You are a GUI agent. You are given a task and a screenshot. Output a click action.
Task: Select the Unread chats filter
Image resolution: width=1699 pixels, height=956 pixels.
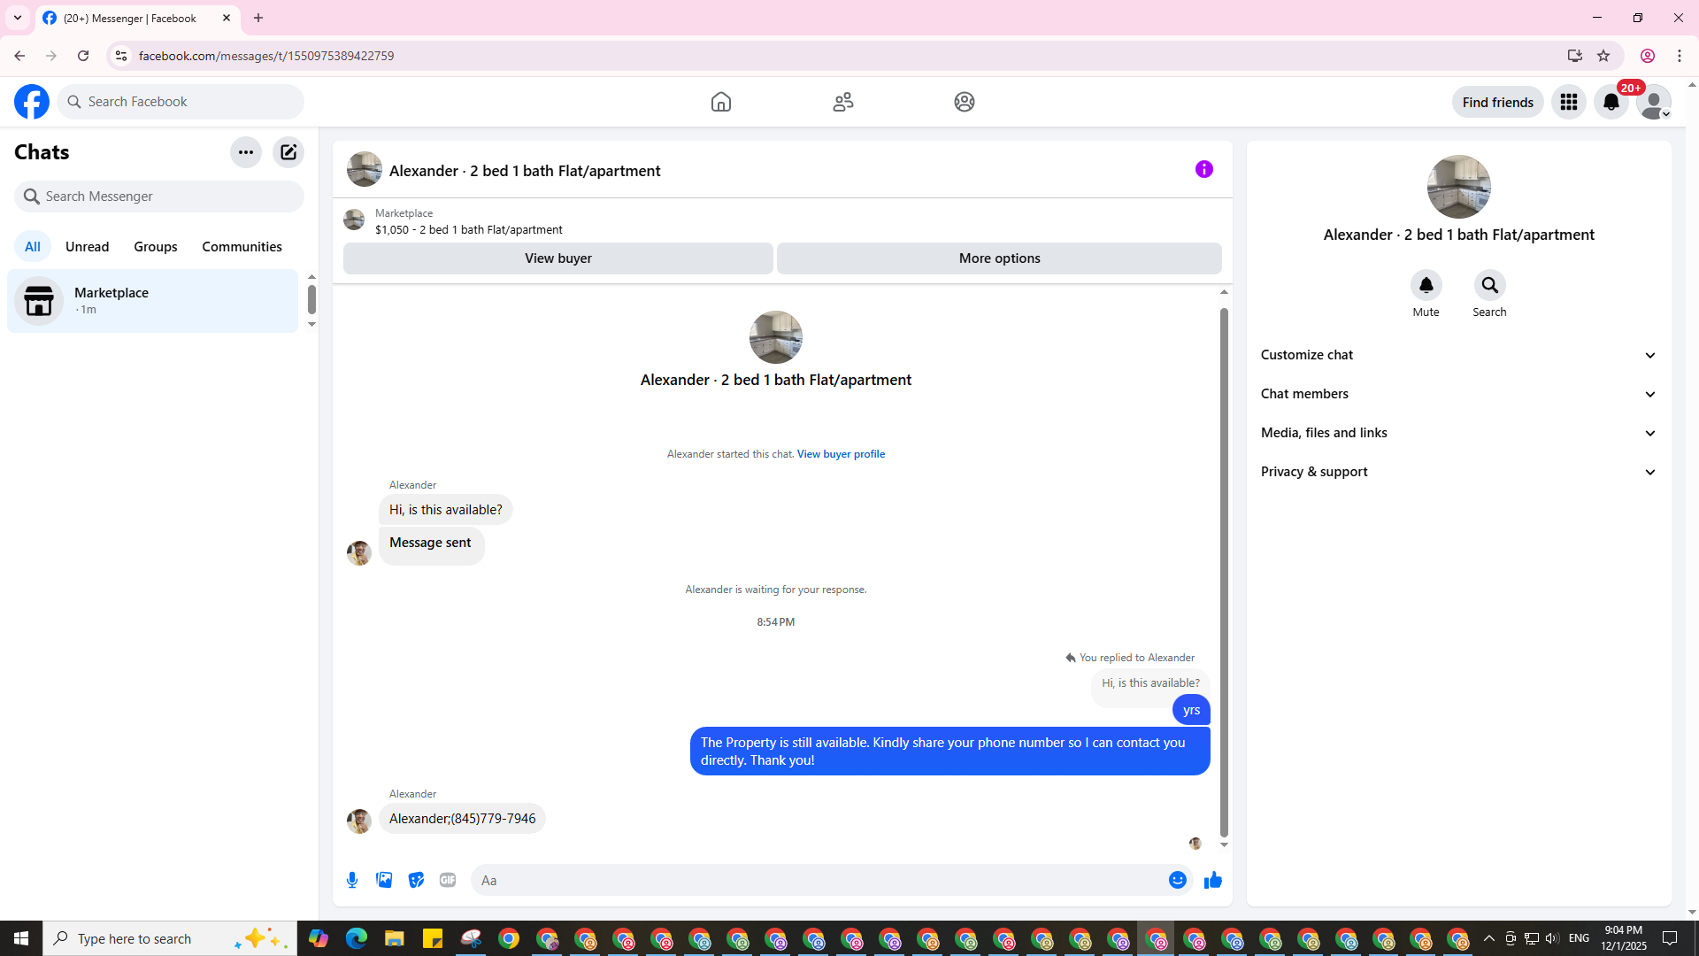(88, 247)
